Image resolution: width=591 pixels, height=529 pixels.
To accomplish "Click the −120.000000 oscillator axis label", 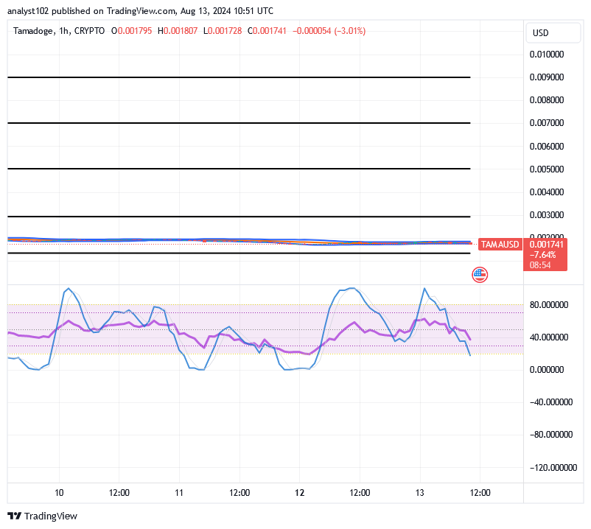I will coord(553,468).
